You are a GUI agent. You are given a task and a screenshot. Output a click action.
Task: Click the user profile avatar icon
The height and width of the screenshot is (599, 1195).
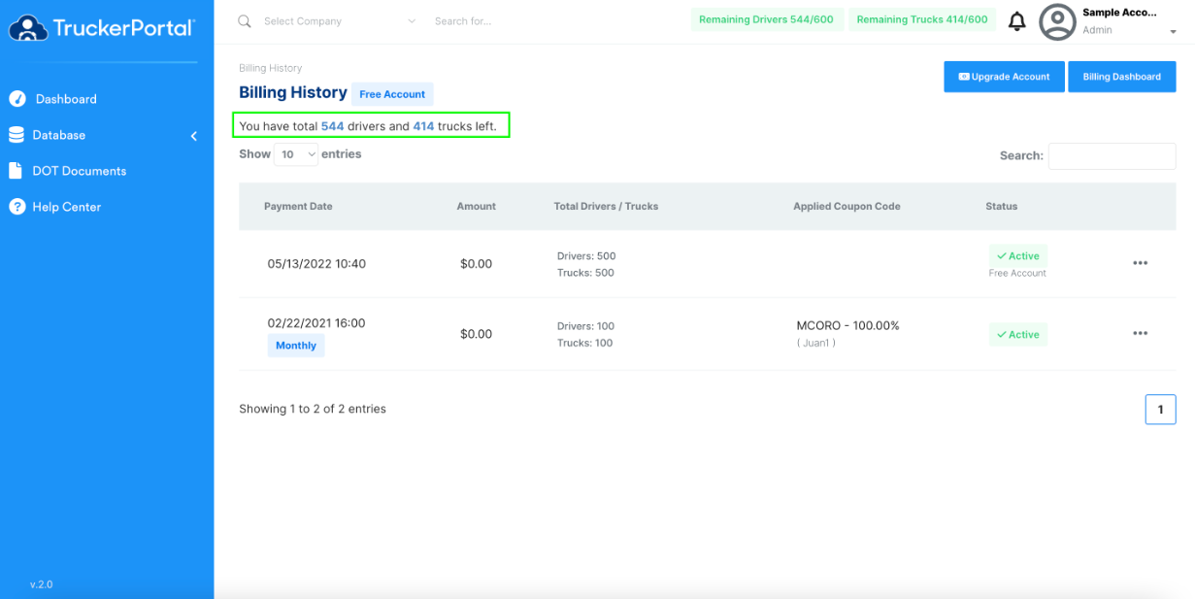point(1057,21)
